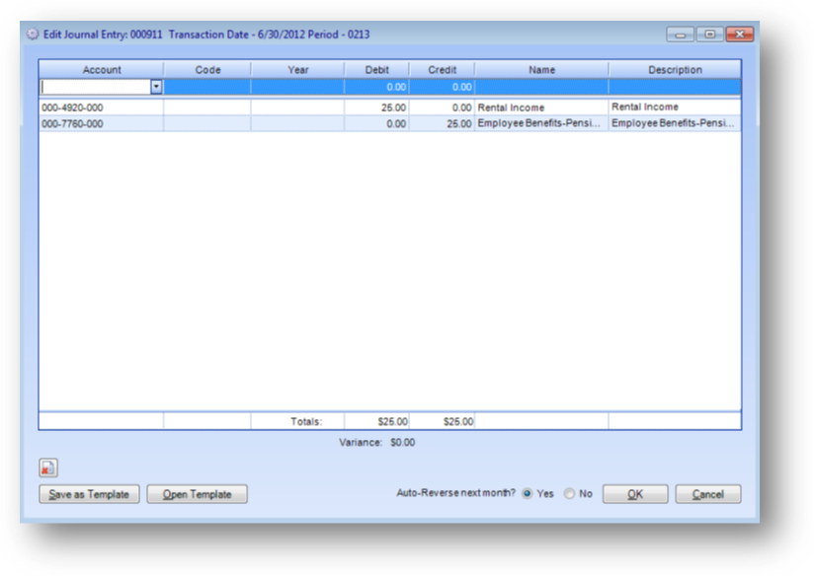The image size is (814, 576).
Task: Click the Variance $0.00 value
Action: click(x=402, y=442)
